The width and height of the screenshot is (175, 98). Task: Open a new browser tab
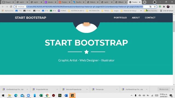tap(145, 2)
